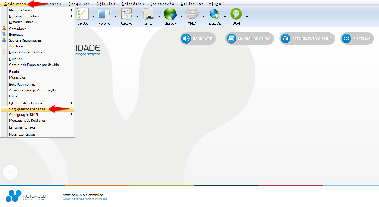The width and height of the screenshot is (379, 207).
Task: Start ATENDIMENTO ON-LINE chat button
Action: point(307,39)
